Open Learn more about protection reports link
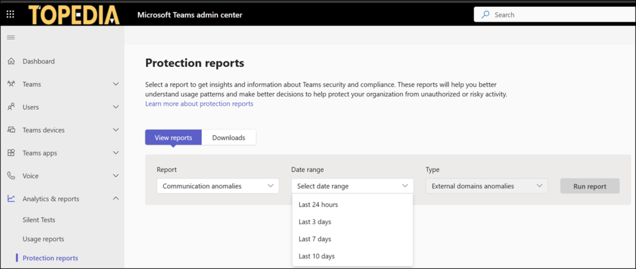Image resolution: width=636 pixels, height=269 pixels. point(199,104)
